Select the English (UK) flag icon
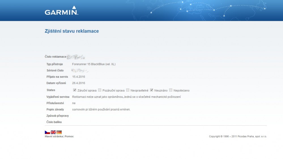Screen dimensions: 283x159 [x=53, y=132]
